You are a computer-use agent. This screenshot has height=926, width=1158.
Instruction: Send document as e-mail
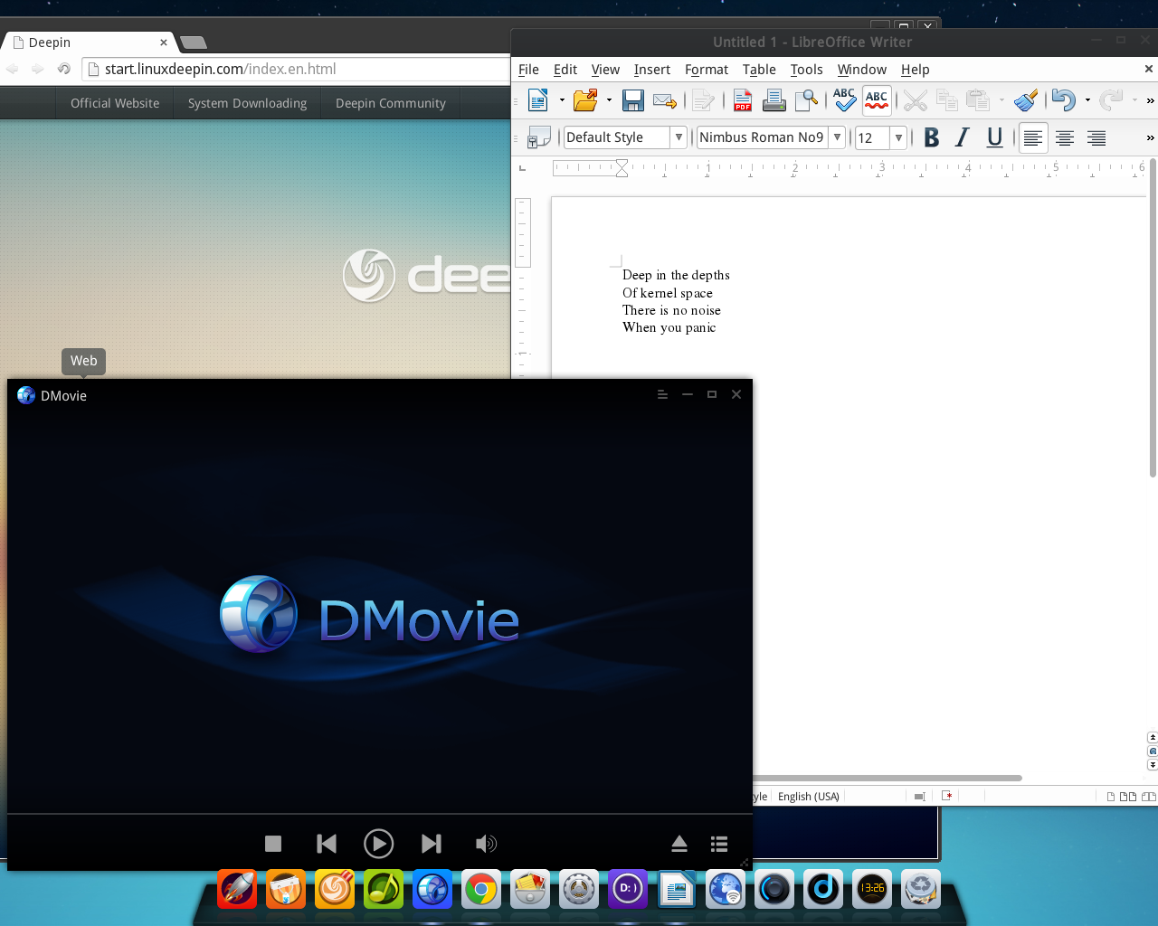point(665,100)
